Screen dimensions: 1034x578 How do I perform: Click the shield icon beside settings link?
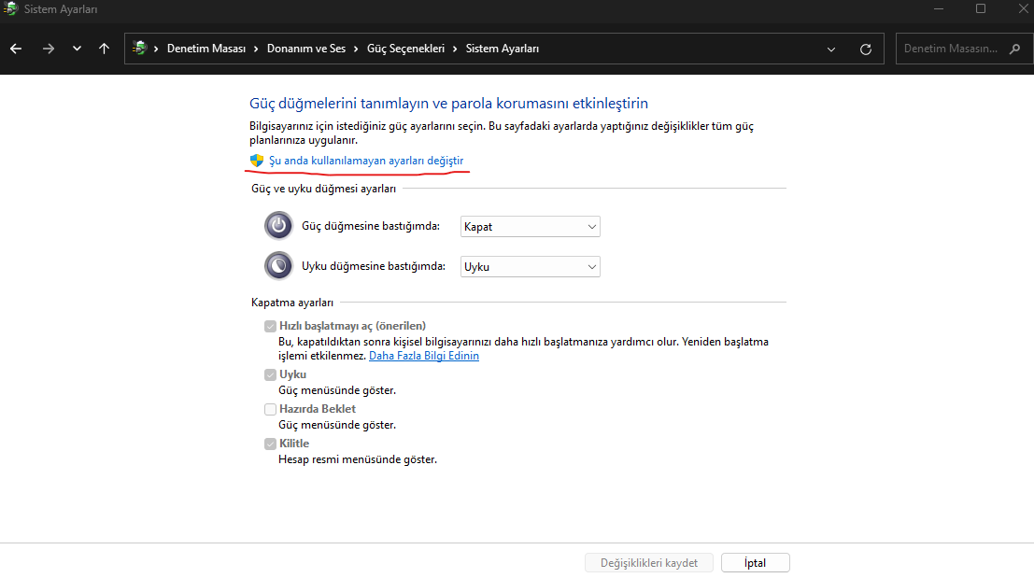(x=257, y=161)
